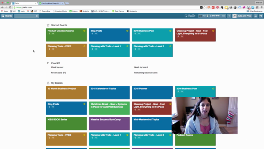
Task: Click the Pinterest extension icon
Action: 217,7
